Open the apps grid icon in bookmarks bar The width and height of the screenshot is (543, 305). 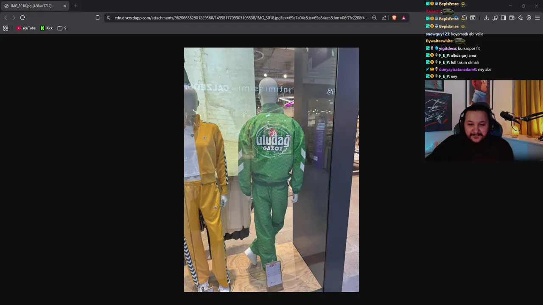(x=6, y=28)
